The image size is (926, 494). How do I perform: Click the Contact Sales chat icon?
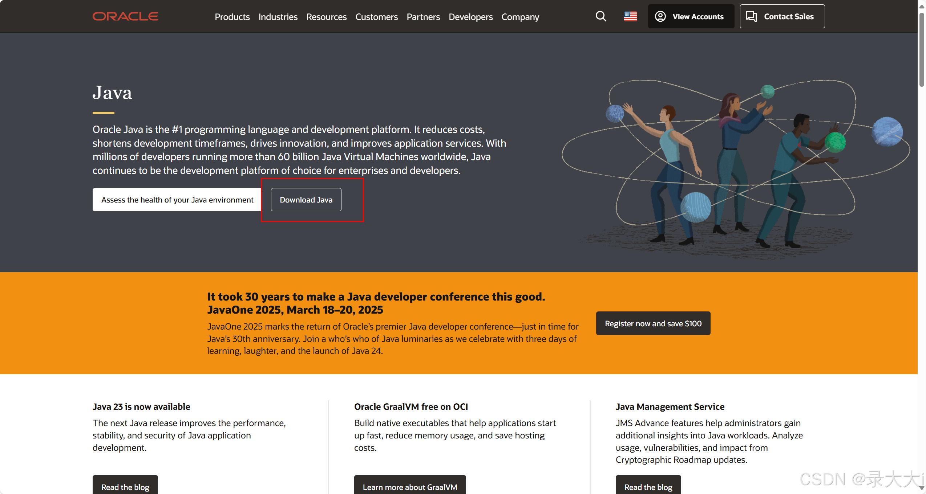point(751,16)
